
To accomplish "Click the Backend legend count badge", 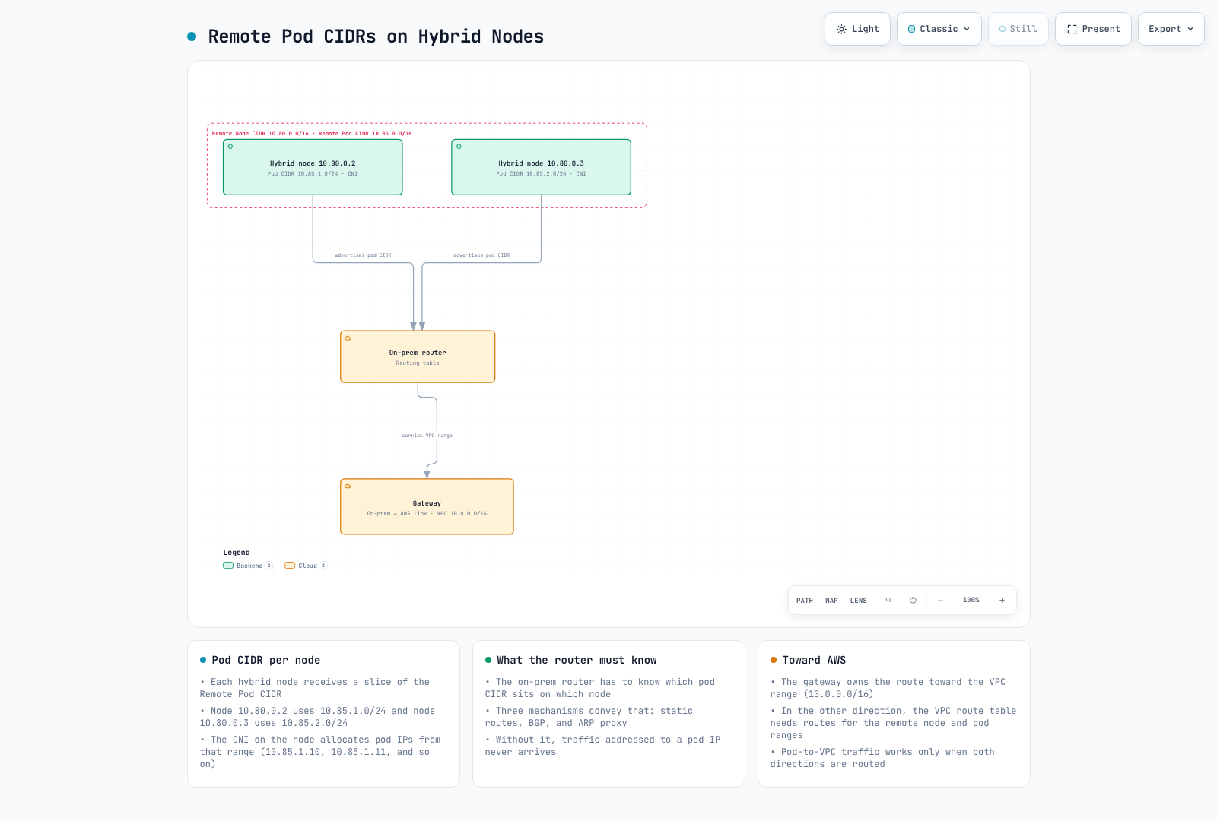I will coord(269,566).
